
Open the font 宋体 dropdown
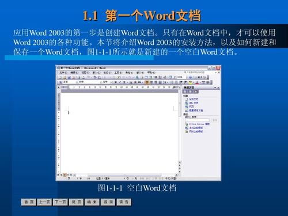pyautogui.click(x=101, y=82)
